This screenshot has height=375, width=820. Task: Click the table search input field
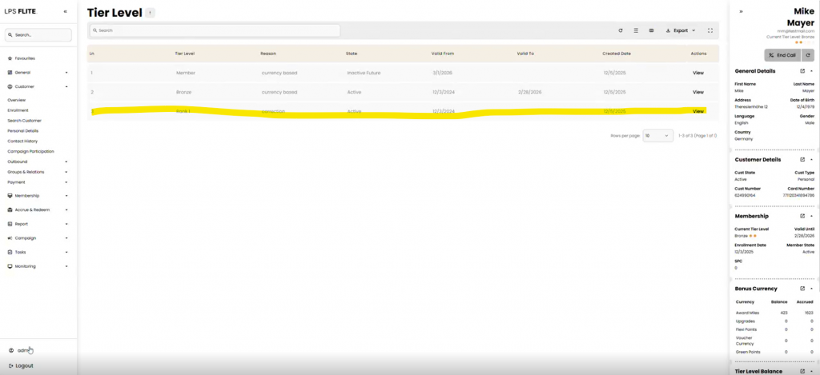[215, 30]
